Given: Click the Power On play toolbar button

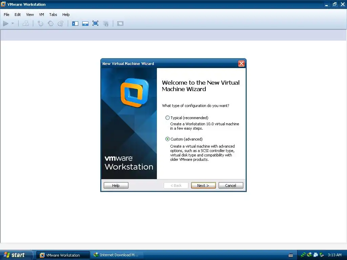Looking at the screenshot, I should point(6,23).
